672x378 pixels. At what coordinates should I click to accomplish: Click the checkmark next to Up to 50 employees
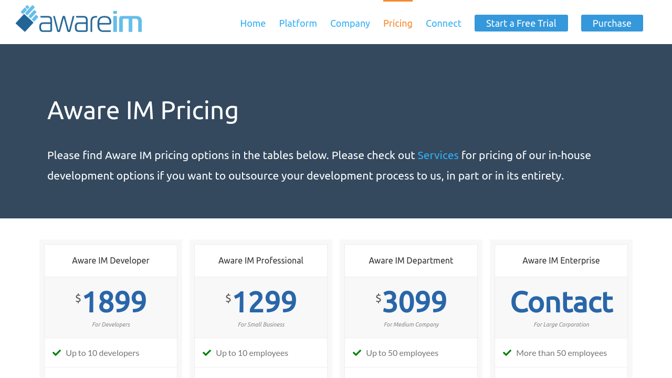point(357,353)
